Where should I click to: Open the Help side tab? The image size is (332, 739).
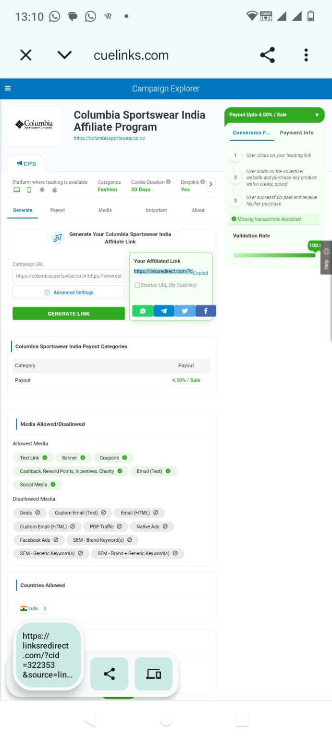[326, 257]
